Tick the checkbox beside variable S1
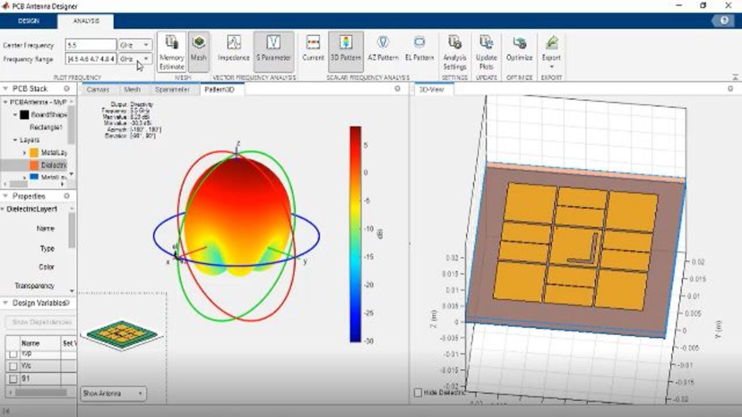This screenshot has height=417, width=742. point(13,379)
